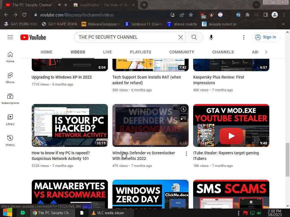The image size is (290, 217).
Task: Expand the tab search dropdown
Action: click(256, 5)
